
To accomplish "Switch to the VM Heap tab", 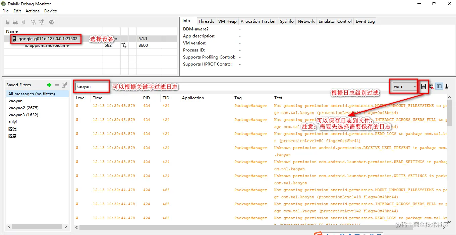I will coord(227,21).
